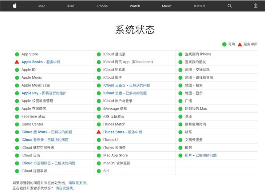Click the green dot beside Mac App Store
Image resolution: width=265 pixels, height=195 pixels.
[99, 155]
